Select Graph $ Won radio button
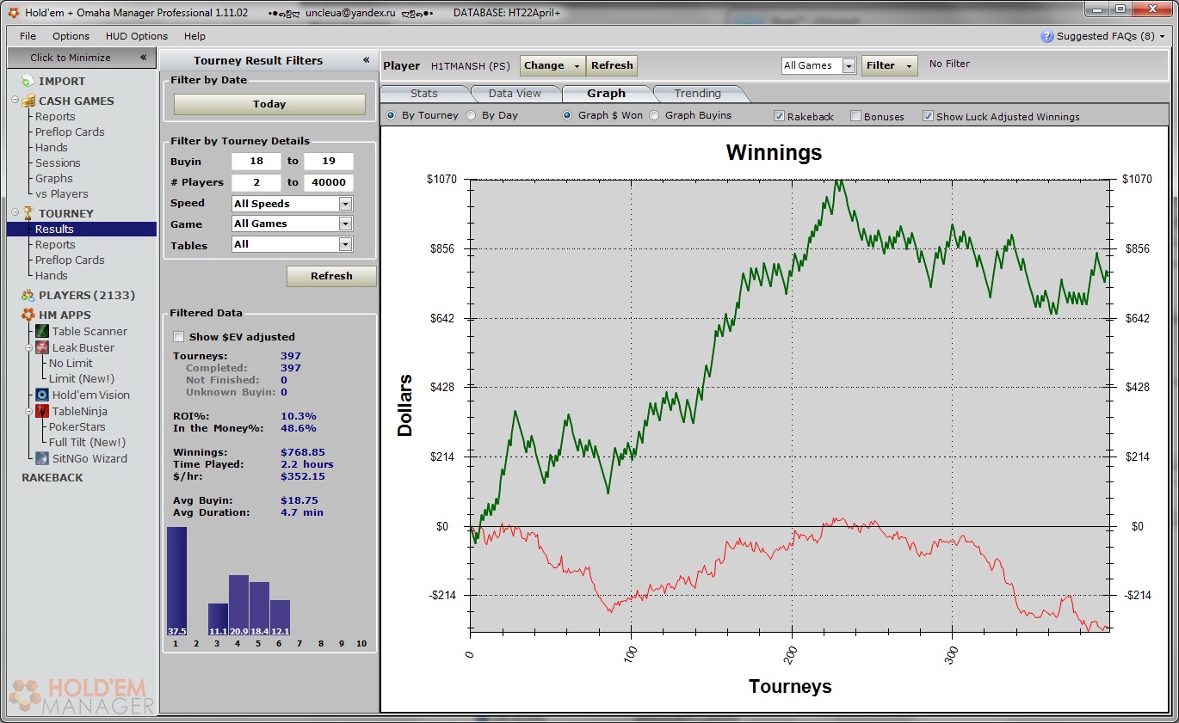 pos(568,115)
